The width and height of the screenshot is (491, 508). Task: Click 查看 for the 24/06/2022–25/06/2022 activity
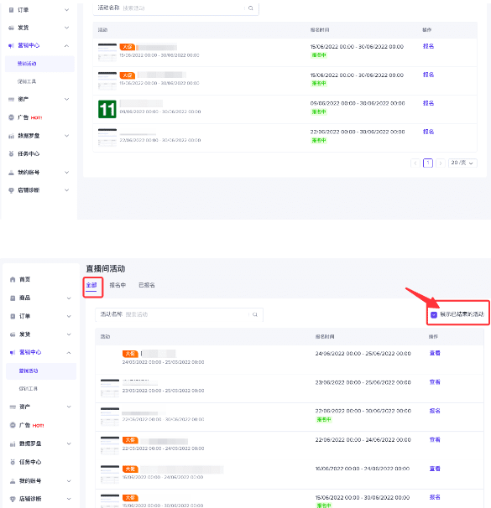(435, 353)
